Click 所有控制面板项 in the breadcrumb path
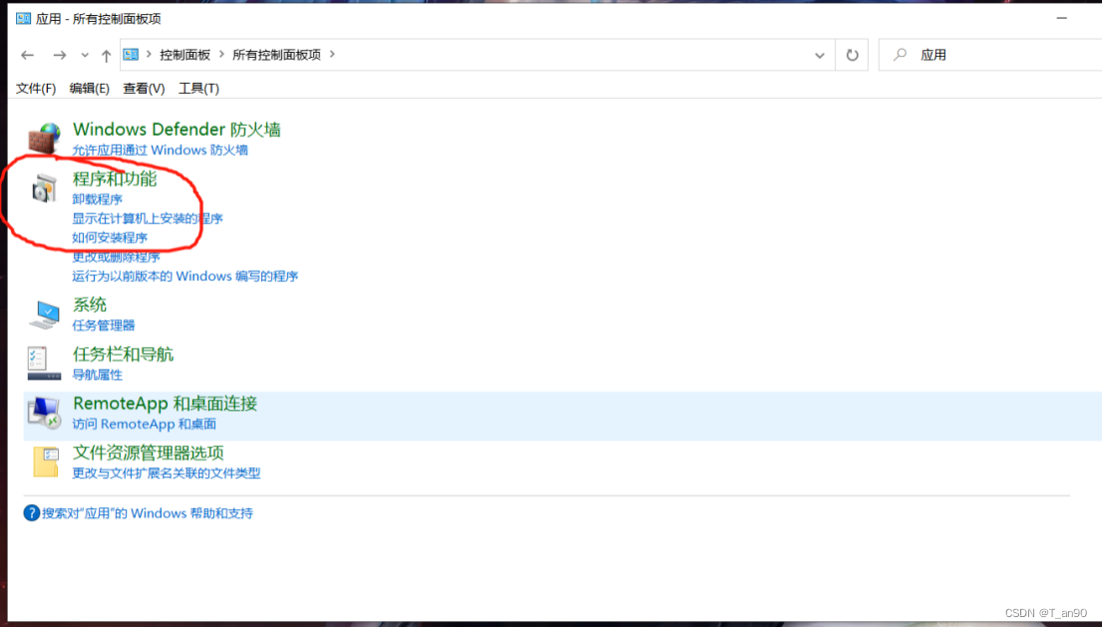 point(276,54)
